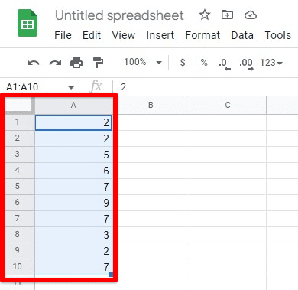
Task: Check the cloud document status icon
Action: 251,15
